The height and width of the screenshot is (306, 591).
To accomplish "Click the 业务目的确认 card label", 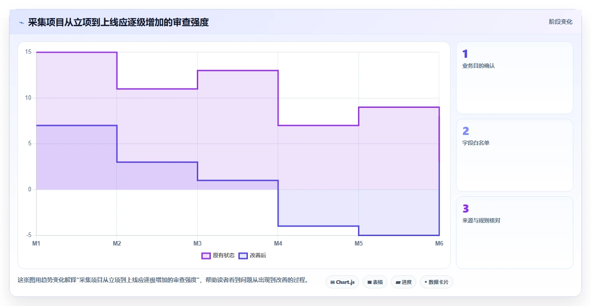I will pos(479,66).
